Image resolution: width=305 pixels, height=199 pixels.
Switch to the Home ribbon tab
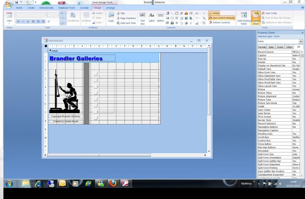pos(19,8)
